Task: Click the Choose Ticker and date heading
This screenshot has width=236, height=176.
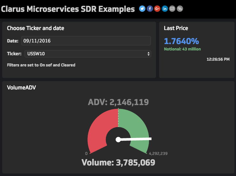Action: [35, 28]
